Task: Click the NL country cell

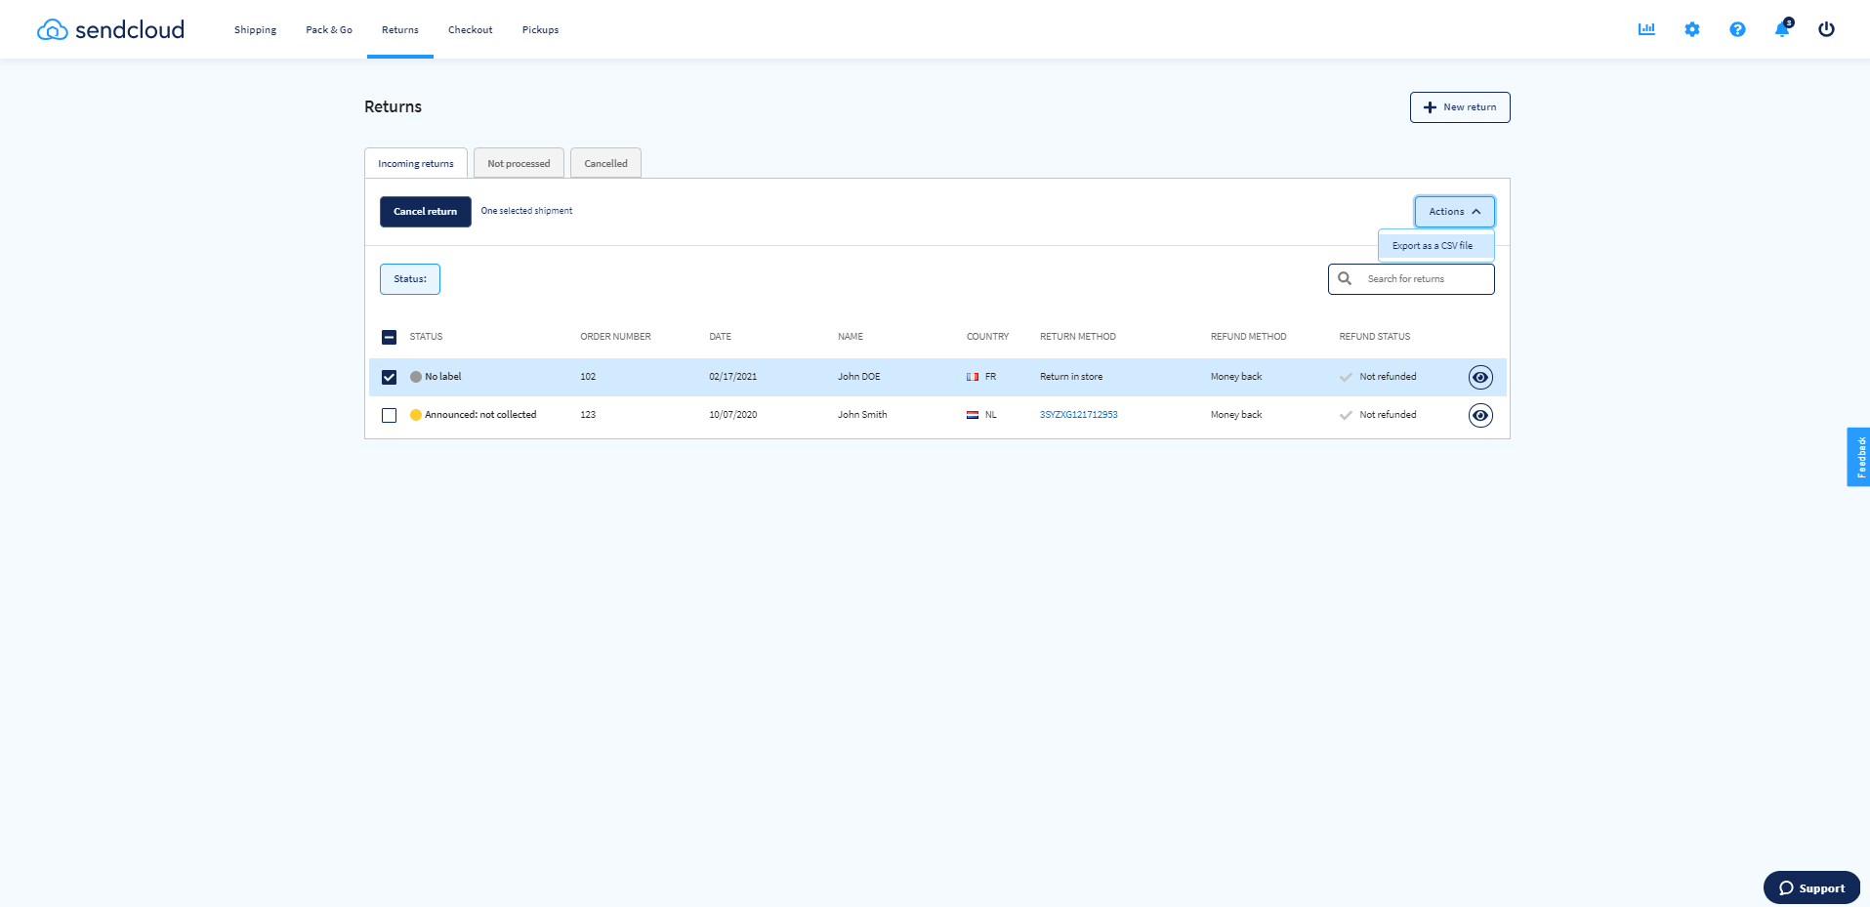Action: [981, 415]
